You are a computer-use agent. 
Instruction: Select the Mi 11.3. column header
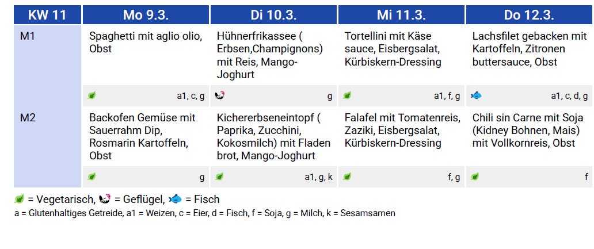(402, 15)
